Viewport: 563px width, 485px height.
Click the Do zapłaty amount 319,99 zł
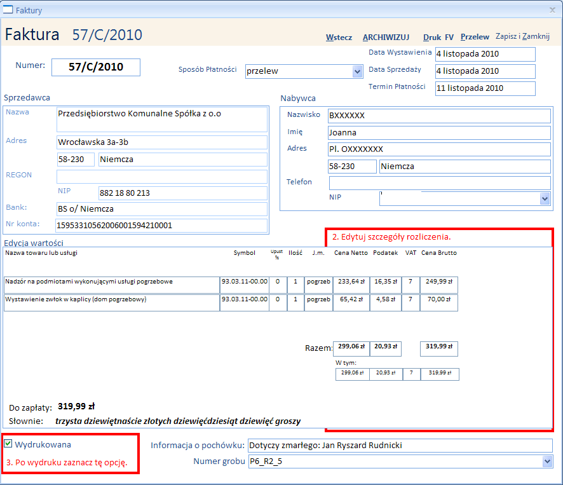[x=76, y=407]
